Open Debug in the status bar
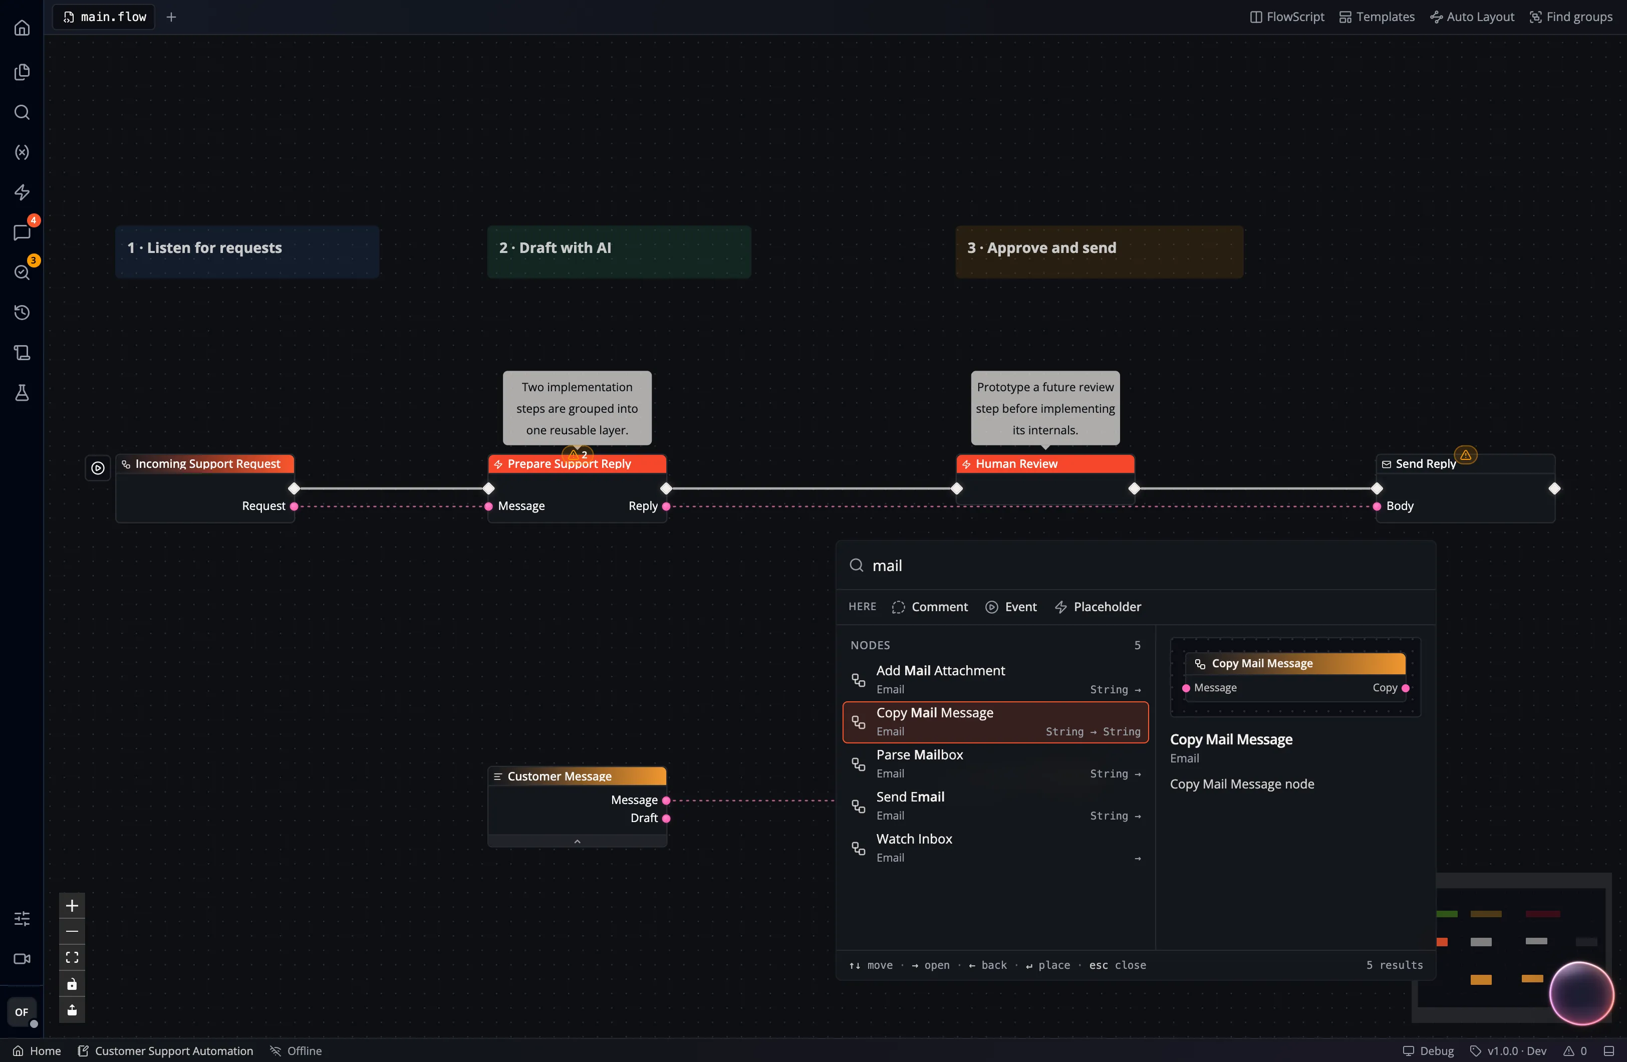This screenshot has height=1062, width=1627. [x=1428, y=1050]
